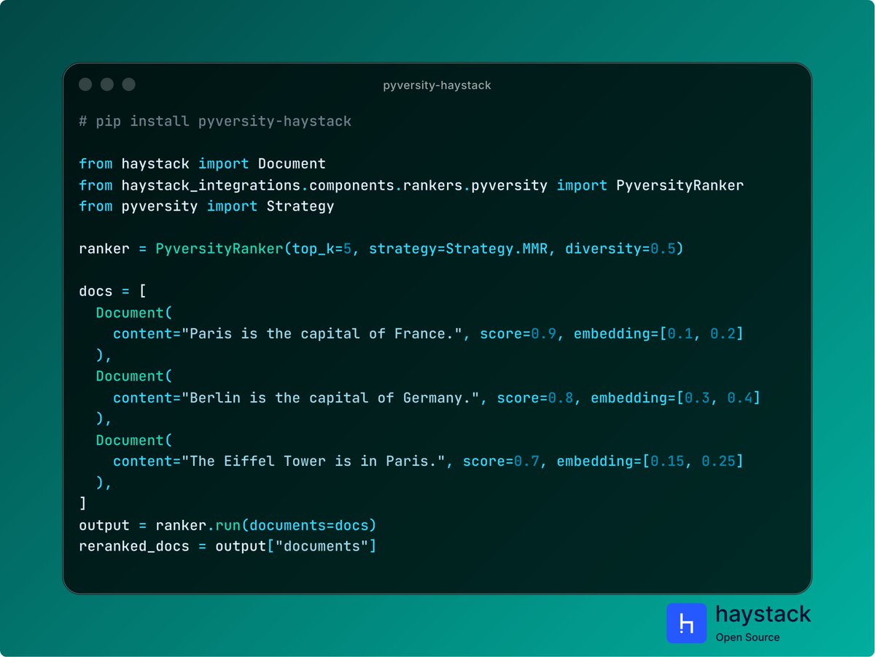
Task: Click the line 'docs = ['
Action: click(x=112, y=291)
